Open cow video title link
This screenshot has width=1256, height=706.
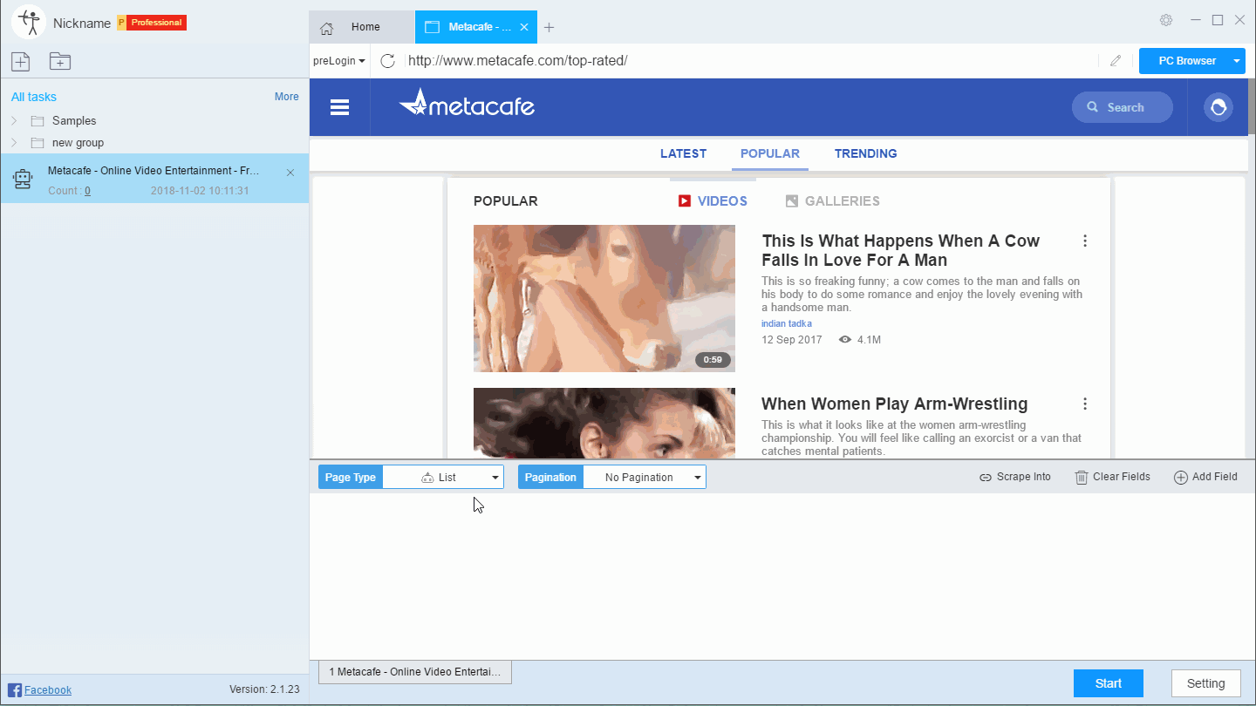pyautogui.click(x=900, y=250)
